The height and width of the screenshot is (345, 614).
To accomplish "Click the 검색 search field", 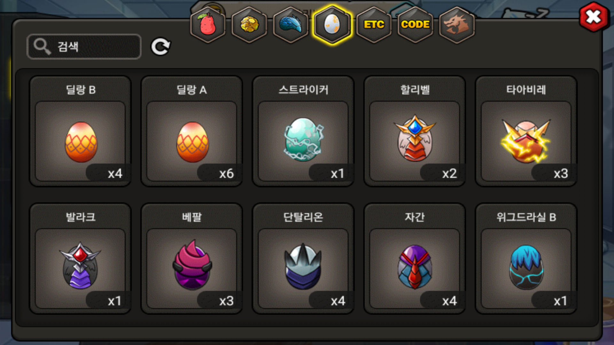I will point(84,47).
